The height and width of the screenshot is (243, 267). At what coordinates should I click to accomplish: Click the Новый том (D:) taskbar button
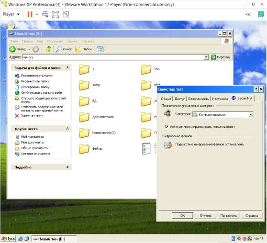pyautogui.click(x=55, y=239)
